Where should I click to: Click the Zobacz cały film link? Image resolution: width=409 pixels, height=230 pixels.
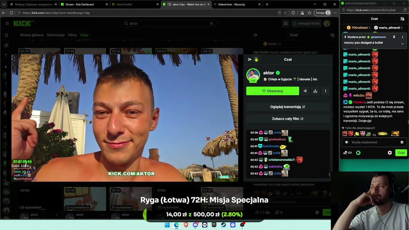pos(288,119)
